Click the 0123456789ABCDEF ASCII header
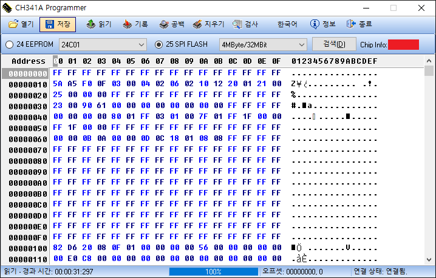 point(335,61)
